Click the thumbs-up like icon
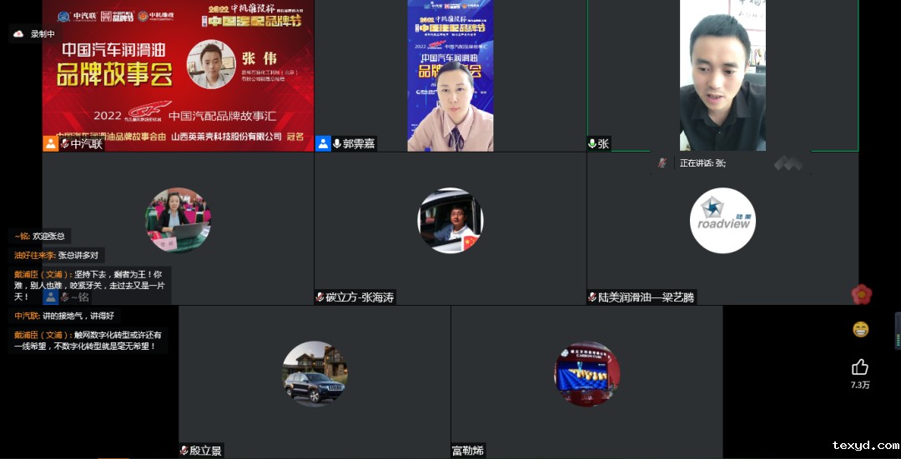This screenshot has height=459, width=901. (x=860, y=367)
